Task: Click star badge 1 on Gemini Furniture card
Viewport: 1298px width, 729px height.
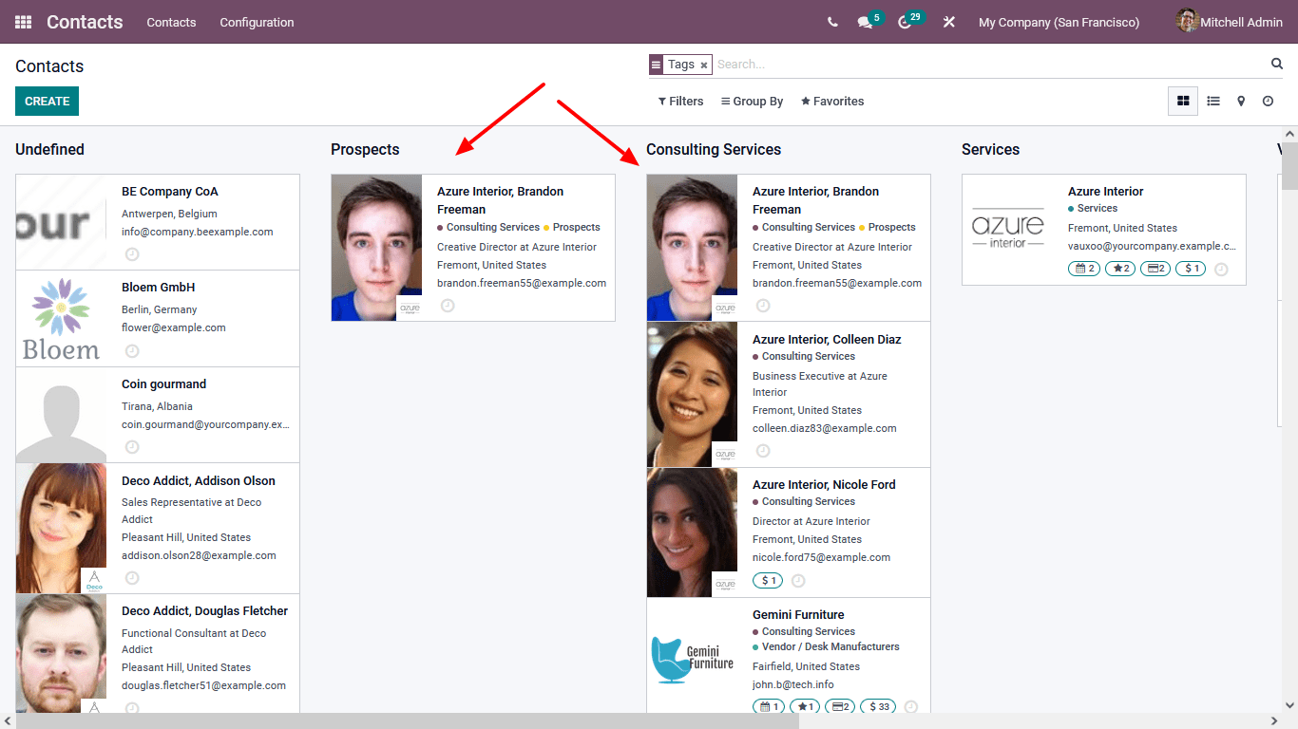Action: tap(804, 706)
